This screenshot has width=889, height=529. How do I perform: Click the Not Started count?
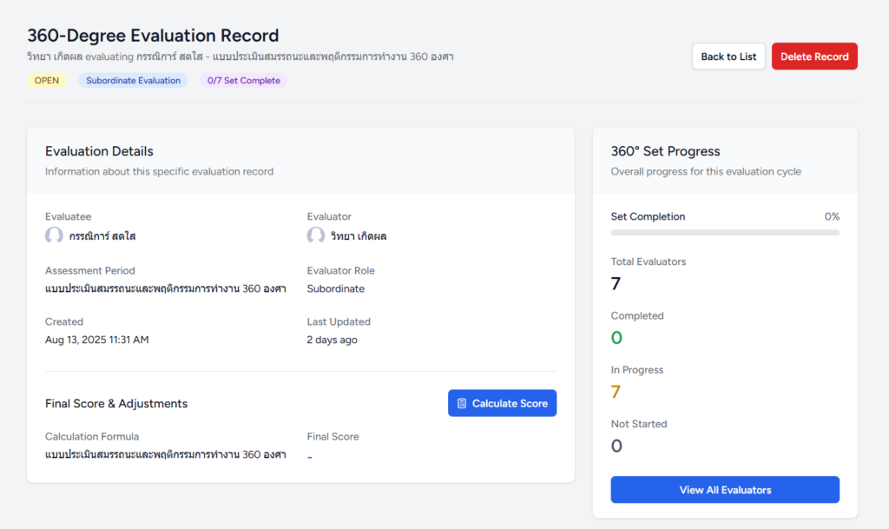(616, 446)
